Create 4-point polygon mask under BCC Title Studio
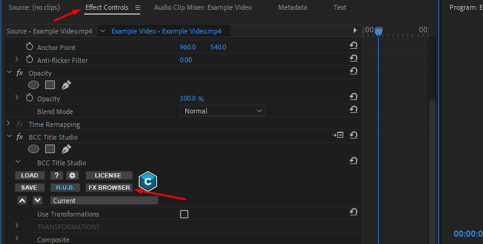This screenshot has height=244, width=483. [x=51, y=149]
